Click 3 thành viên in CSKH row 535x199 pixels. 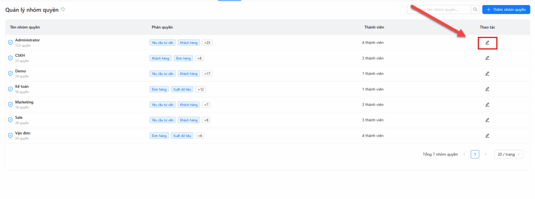373,58
